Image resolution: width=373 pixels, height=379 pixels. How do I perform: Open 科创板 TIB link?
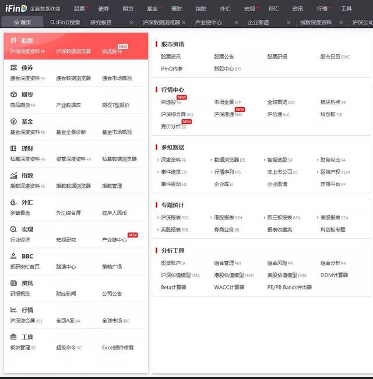(x=331, y=114)
